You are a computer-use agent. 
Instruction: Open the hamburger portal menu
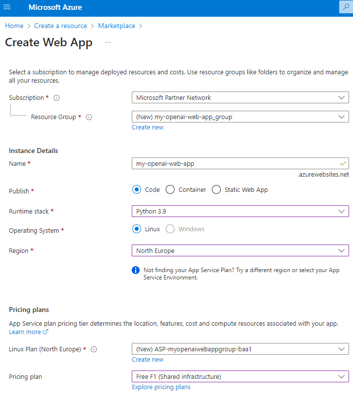coord(7,7)
